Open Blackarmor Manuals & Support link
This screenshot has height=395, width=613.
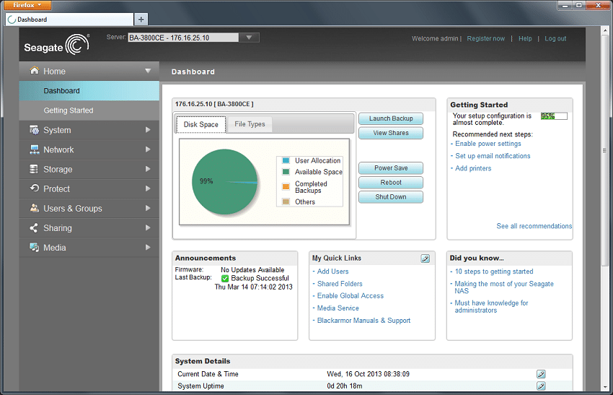tap(363, 320)
